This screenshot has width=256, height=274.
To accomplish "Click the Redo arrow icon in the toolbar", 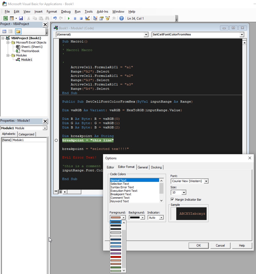I will pyautogui.click(x=61, y=18).
